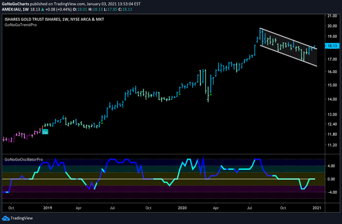Click the teal Go signal label
Viewport: 342px width, 224px height.
[x=45, y=132]
